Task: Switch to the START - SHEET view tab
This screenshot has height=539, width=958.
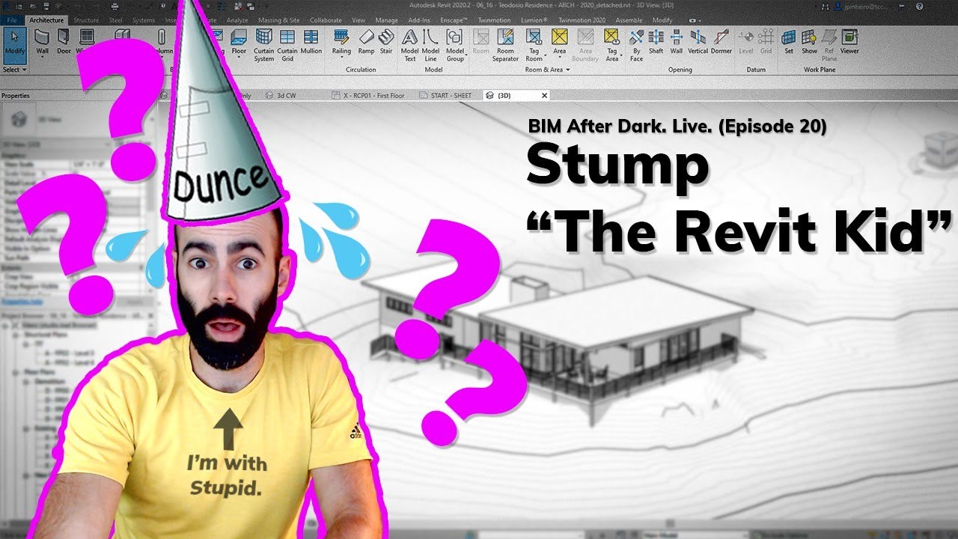Action: pos(446,96)
